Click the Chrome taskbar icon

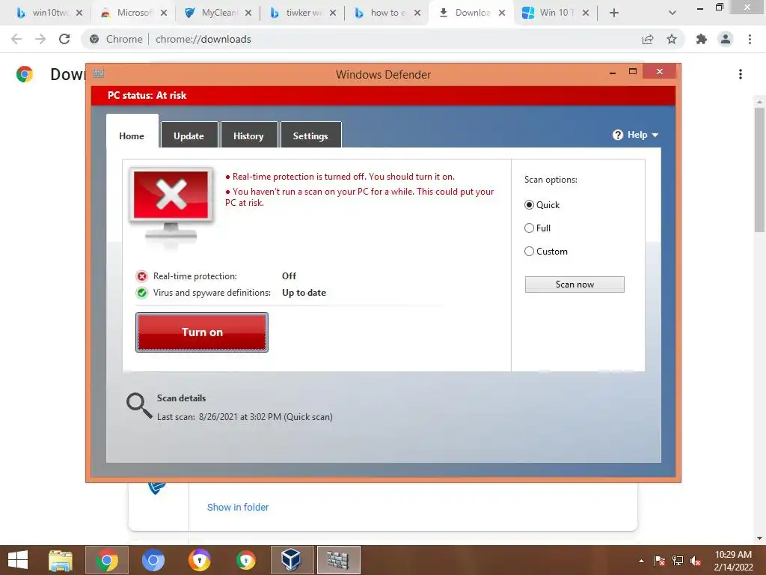pos(107,560)
